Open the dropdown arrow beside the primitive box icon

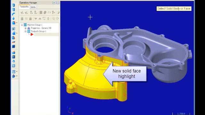(17, 23)
